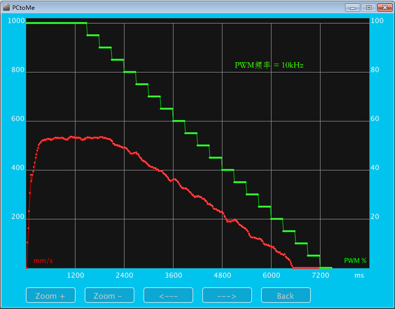
Task: Click the 200 label on left speed axis
Action: pyautogui.click(x=18, y=217)
